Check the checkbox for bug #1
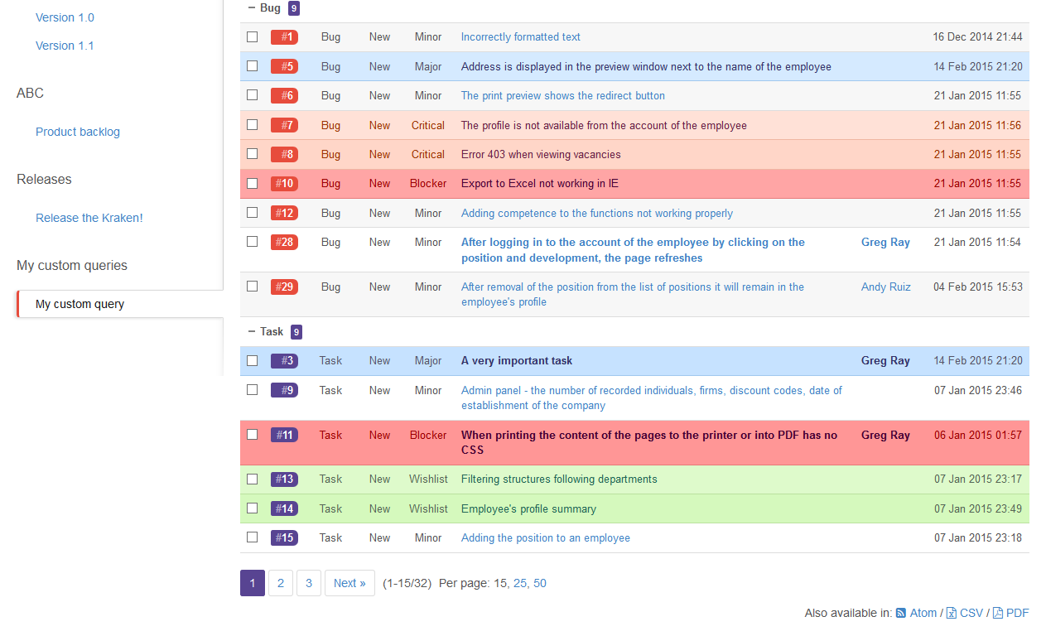 pos(253,37)
